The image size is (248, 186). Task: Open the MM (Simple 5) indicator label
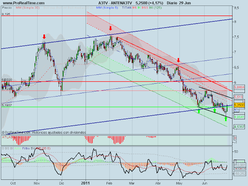coord(107,8)
